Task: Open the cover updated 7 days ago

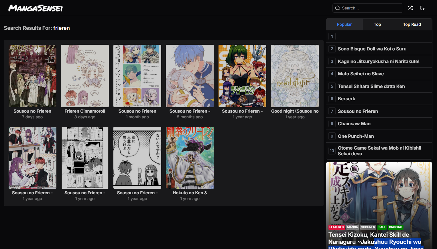Action: (32, 76)
